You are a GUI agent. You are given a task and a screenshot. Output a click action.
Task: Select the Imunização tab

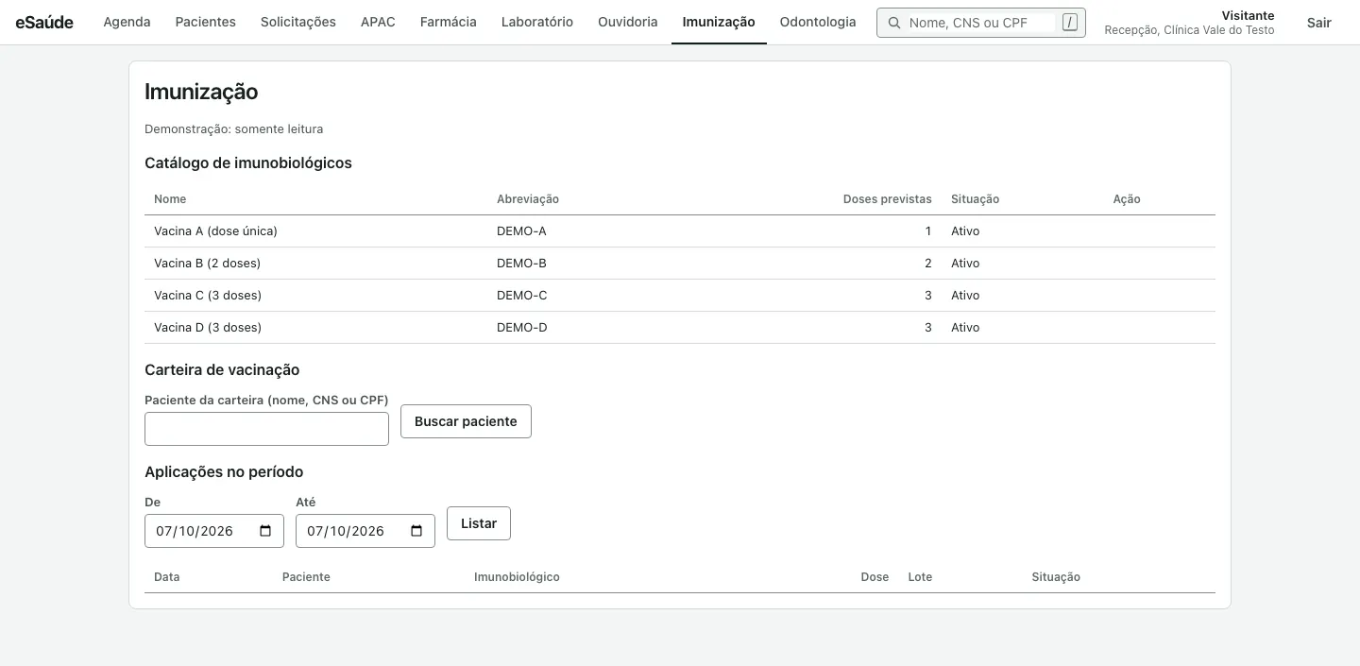coord(719,22)
